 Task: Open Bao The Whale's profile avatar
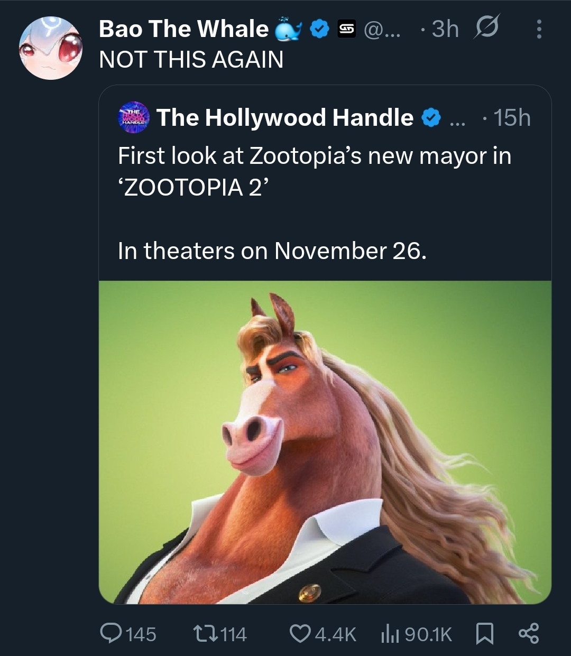tap(51, 48)
